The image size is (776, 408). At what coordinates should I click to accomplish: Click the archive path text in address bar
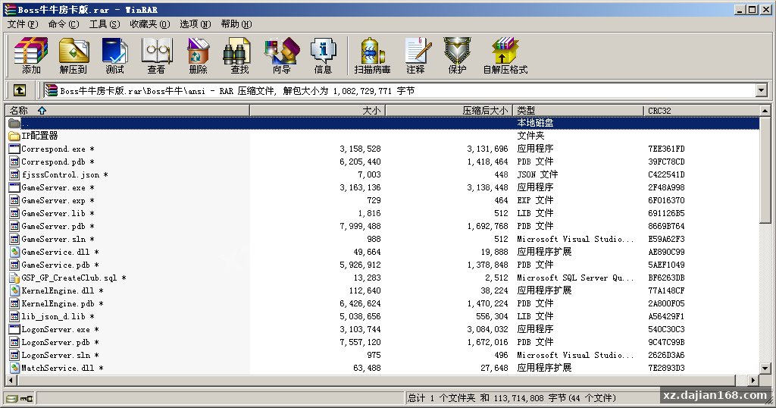pyautogui.click(x=237, y=90)
